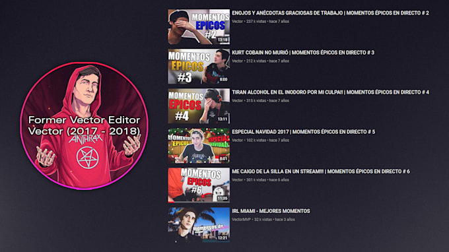This screenshot has width=449, height=252.
Task: Click the 12:21 duration badge
Action: [x=223, y=238]
